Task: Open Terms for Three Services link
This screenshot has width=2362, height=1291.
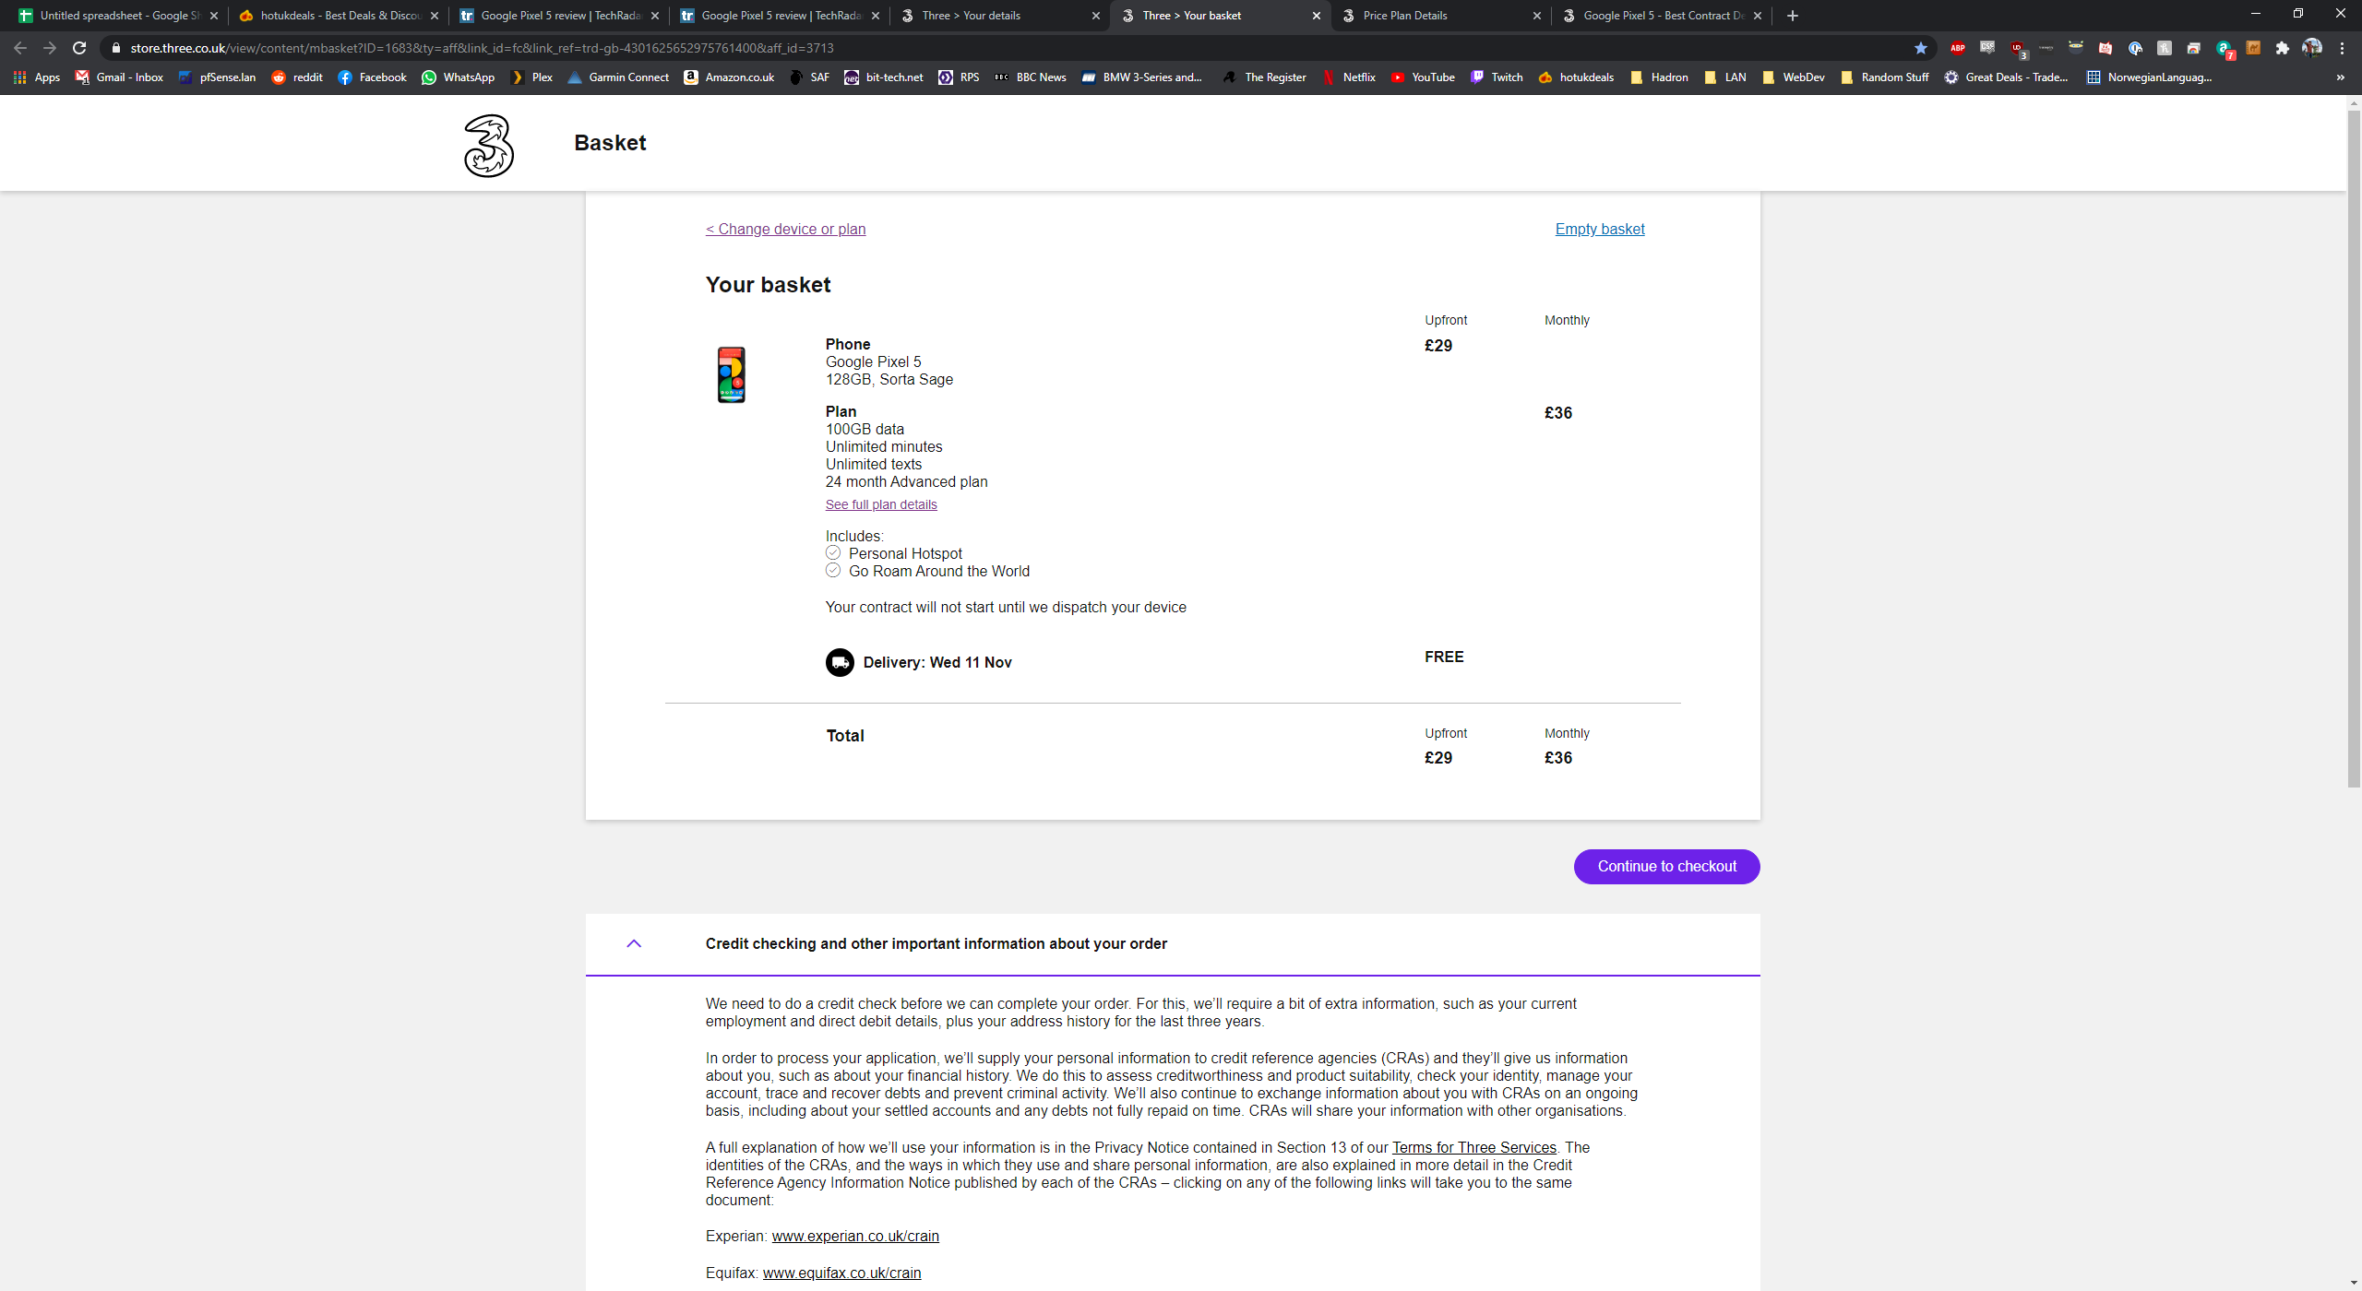Action: (x=1473, y=1148)
